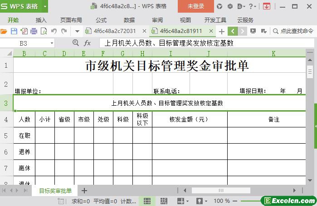317x206 pixels.
Task: Click the 点此查找命令 search box
Action: point(293,31)
